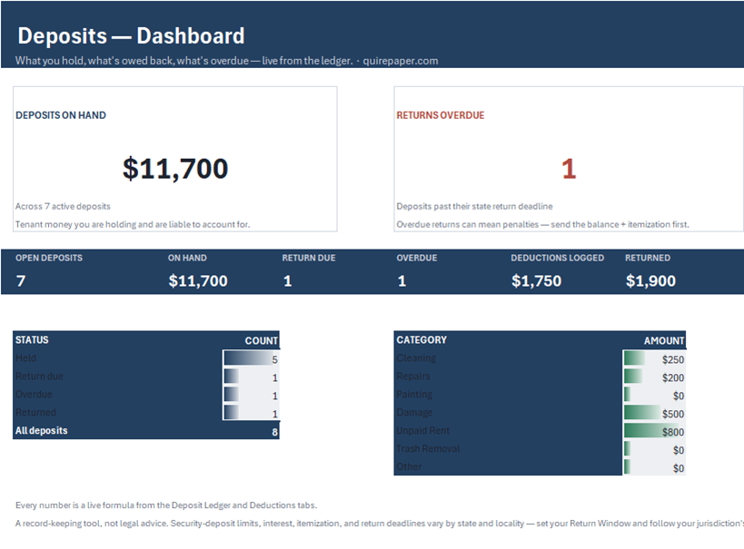Click the 'Unpaid Rent' category label
The height and width of the screenshot is (549, 744).
pos(422,430)
